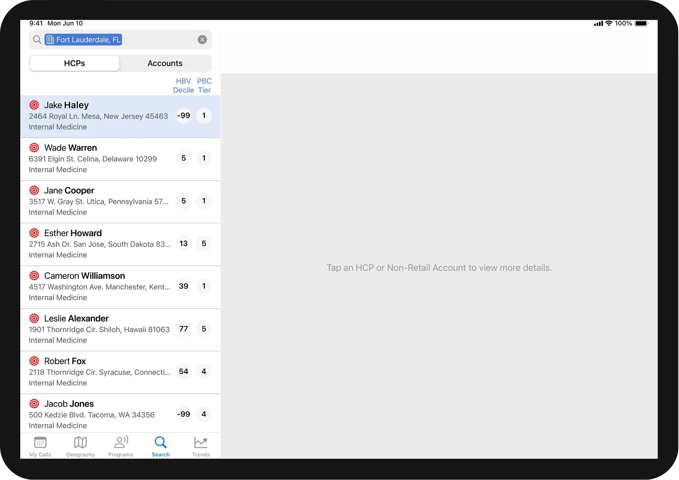The height and width of the screenshot is (480, 679).
Task: Tap Cameron Williamson's decile 39 badge
Action: pyautogui.click(x=183, y=286)
